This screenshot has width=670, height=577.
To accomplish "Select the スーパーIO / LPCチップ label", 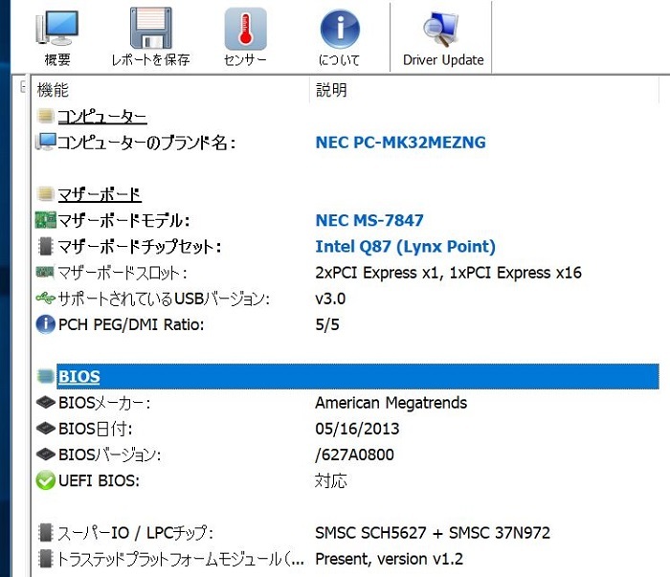I will 135,533.
